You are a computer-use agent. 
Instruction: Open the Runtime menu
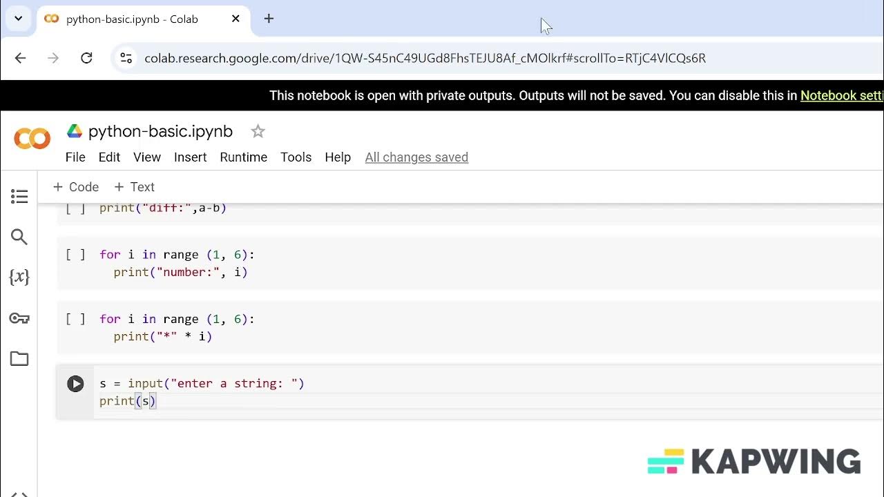point(243,157)
